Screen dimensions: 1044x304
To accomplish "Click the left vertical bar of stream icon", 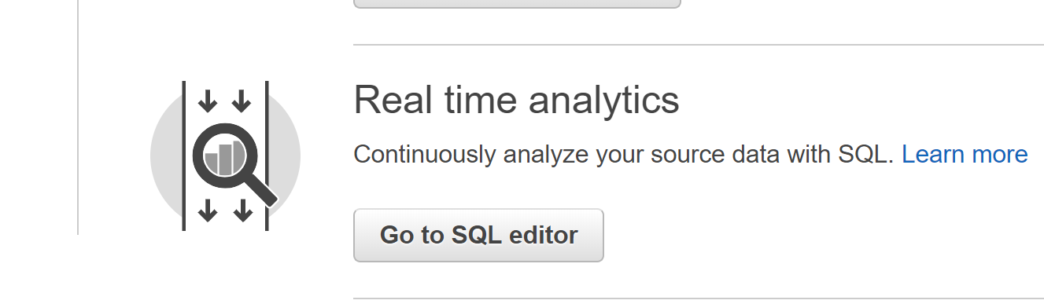I will tap(184, 156).
